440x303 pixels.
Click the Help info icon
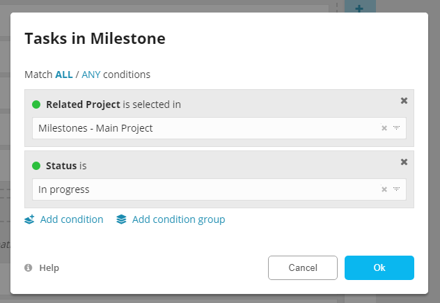point(29,267)
